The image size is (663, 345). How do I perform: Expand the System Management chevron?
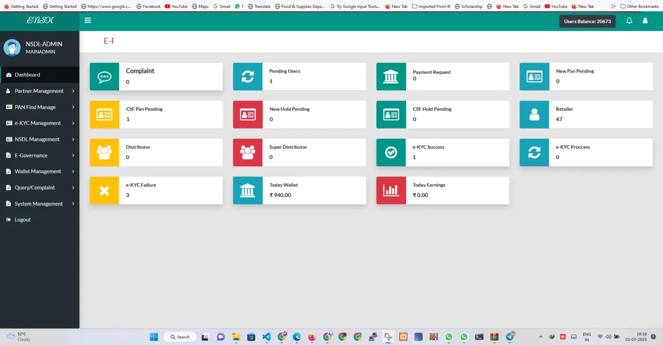coord(73,204)
